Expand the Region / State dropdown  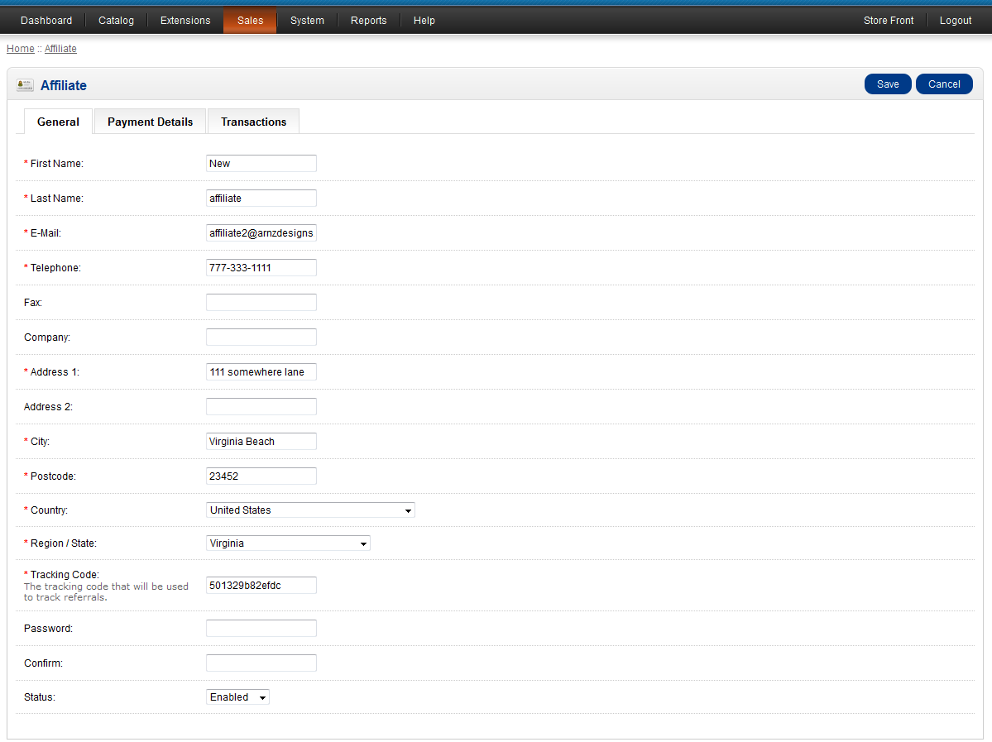click(288, 543)
